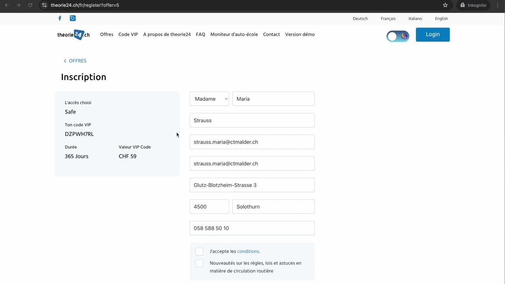Click the CHF 59 value text
The width and height of the screenshot is (505, 284).
(x=127, y=156)
